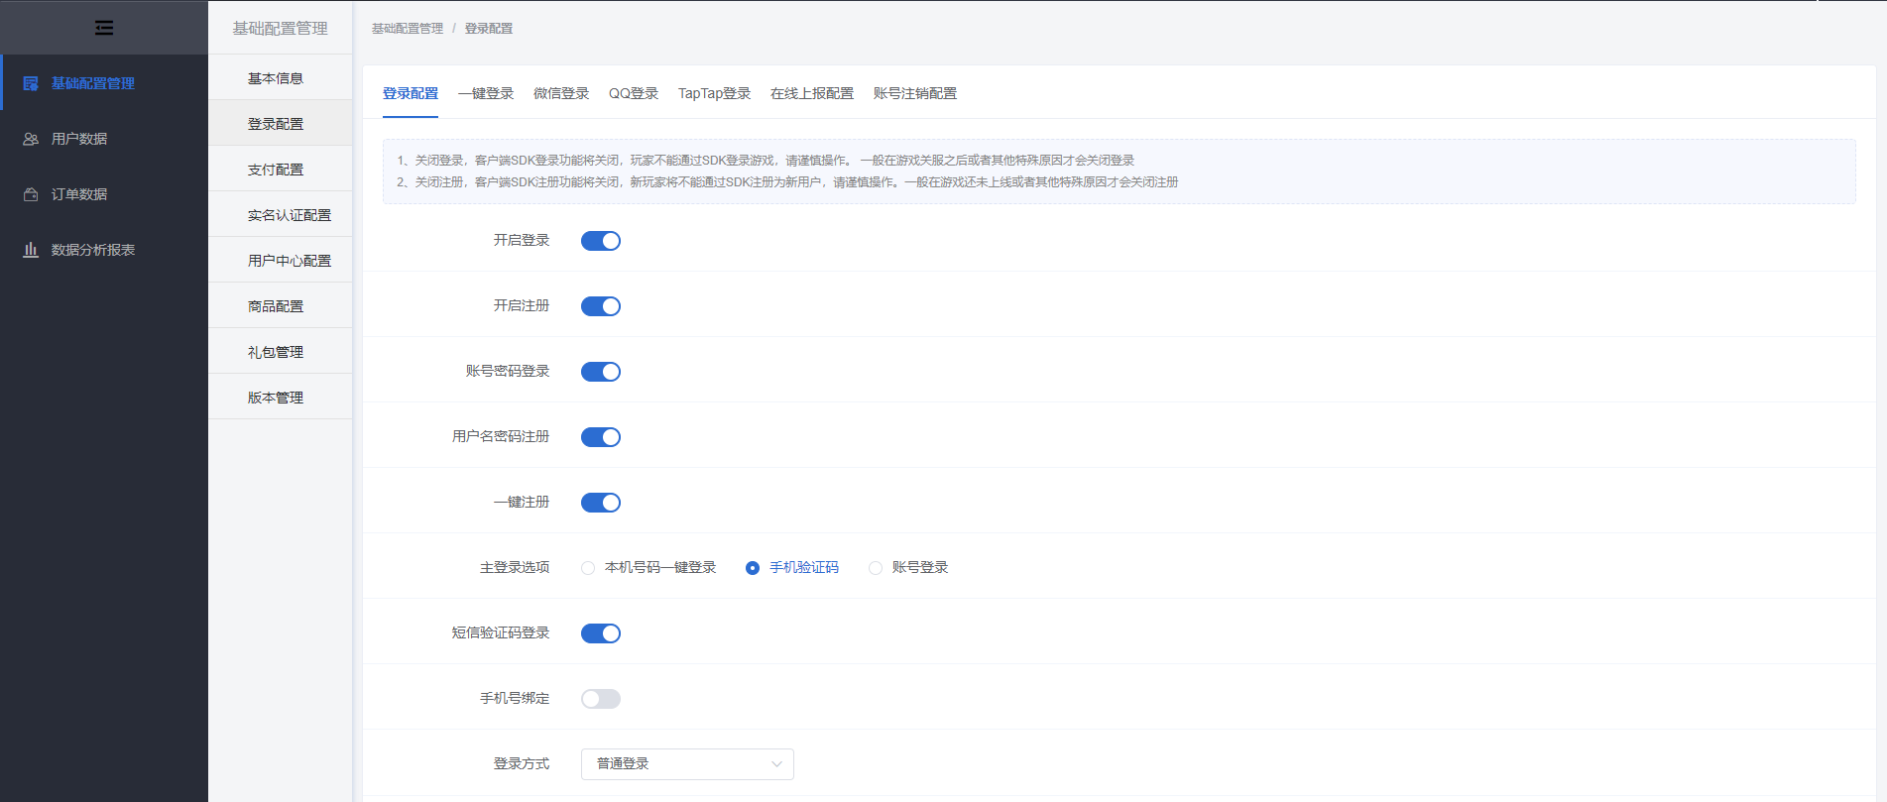Open 基本信息 submenu item

[281, 78]
